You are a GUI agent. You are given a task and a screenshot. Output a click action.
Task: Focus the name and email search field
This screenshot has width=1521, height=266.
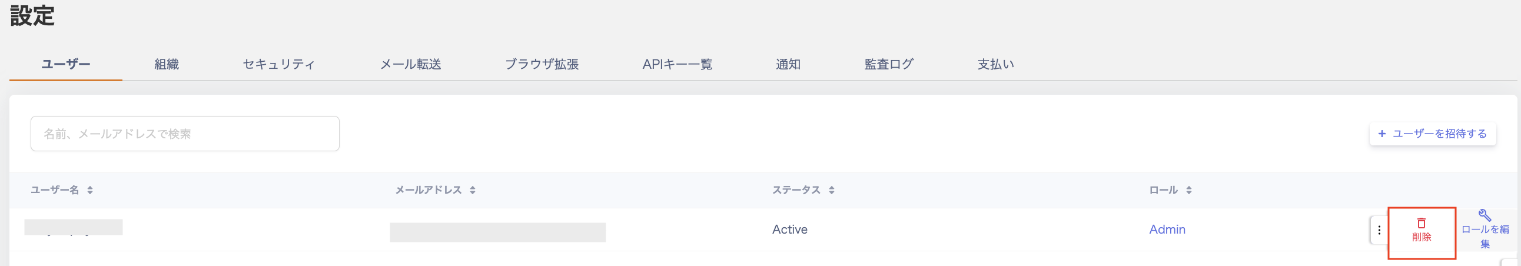[185, 134]
